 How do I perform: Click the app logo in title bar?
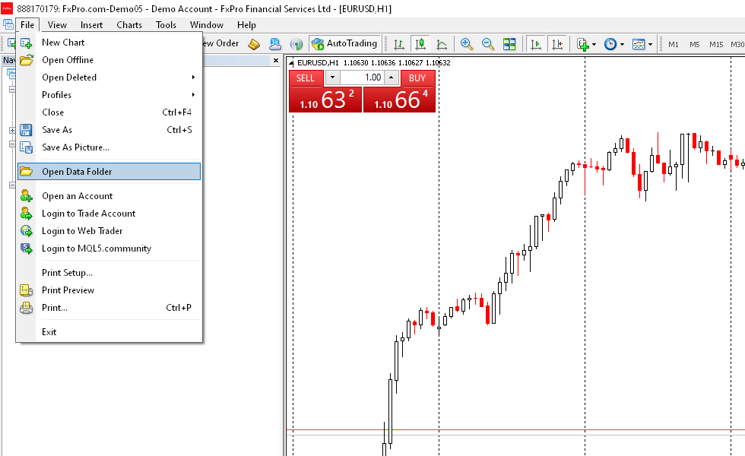click(x=7, y=8)
